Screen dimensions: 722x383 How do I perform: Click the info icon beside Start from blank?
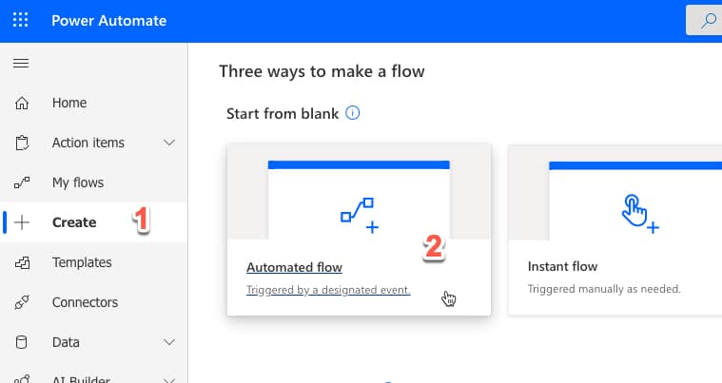click(x=353, y=113)
